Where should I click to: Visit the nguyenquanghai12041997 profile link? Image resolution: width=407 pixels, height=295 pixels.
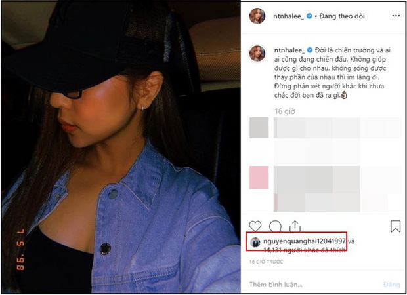tap(304, 241)
